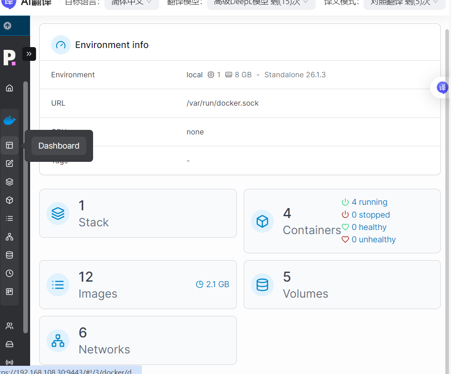Image resolution: width=454 pixels, height=374 pixels.
Task: Open App Templates pencil-square sidebar icon
Action: pos(10,164)
